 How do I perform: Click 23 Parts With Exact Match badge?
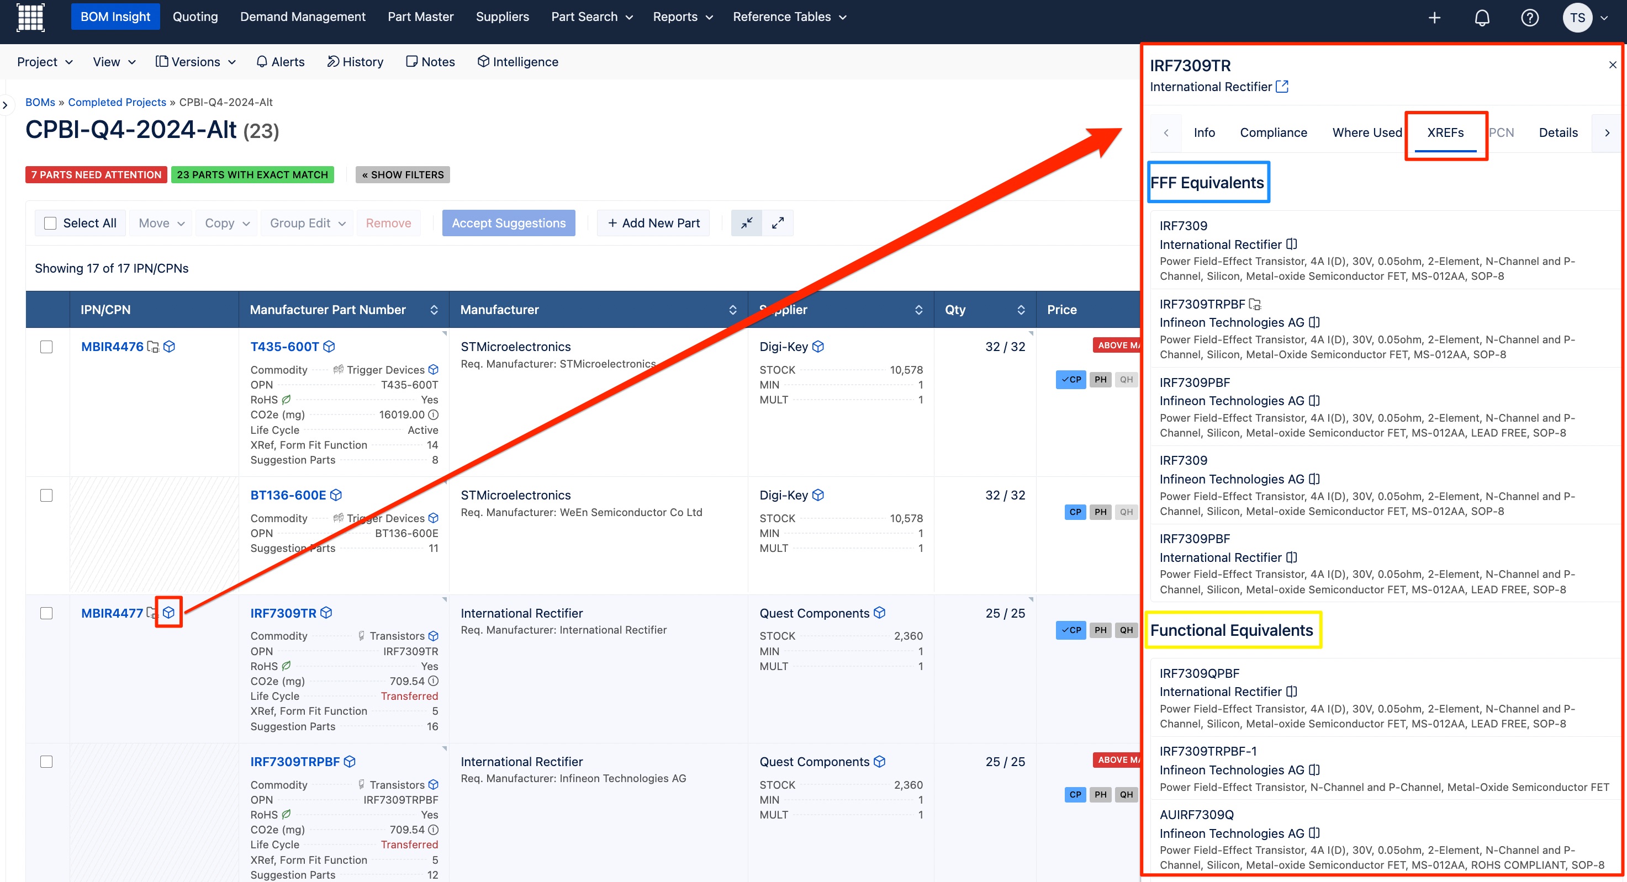[252, 175]
